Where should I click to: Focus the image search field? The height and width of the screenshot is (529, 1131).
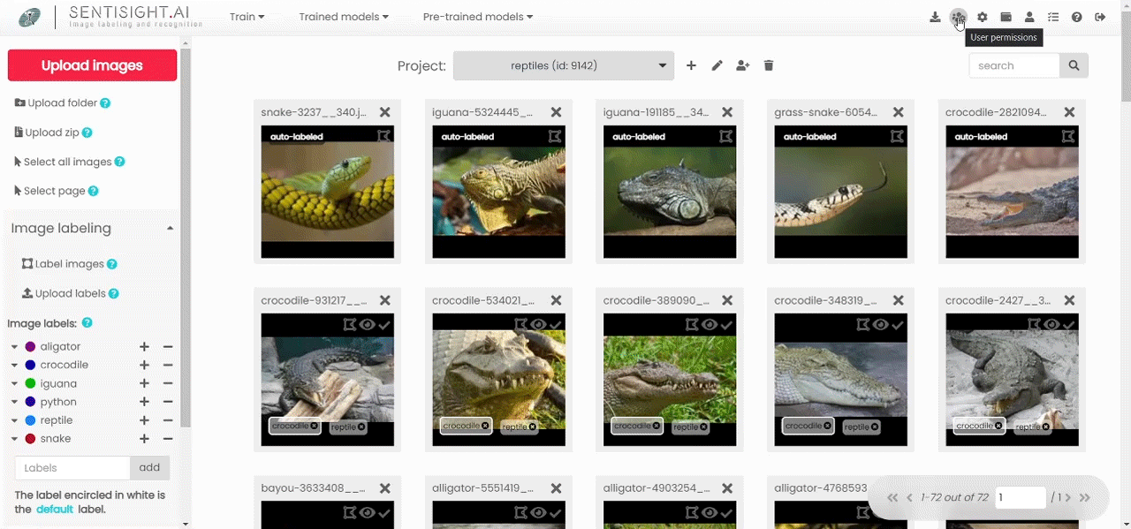[1014, 65]
